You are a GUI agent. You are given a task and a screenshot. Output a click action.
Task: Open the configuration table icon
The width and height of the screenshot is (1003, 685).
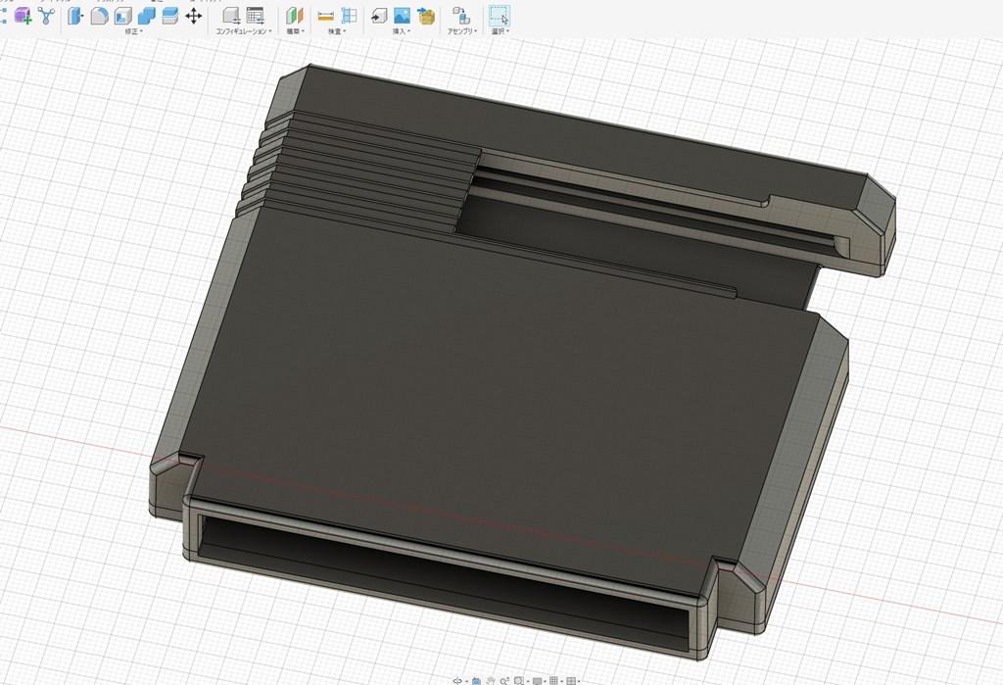pos(256,16)
